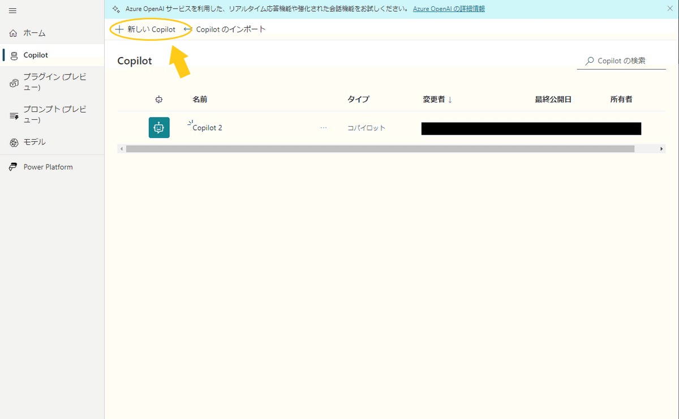Click the bot icon column header
Viewport: 679px width, 419px height.
(159, 100)
